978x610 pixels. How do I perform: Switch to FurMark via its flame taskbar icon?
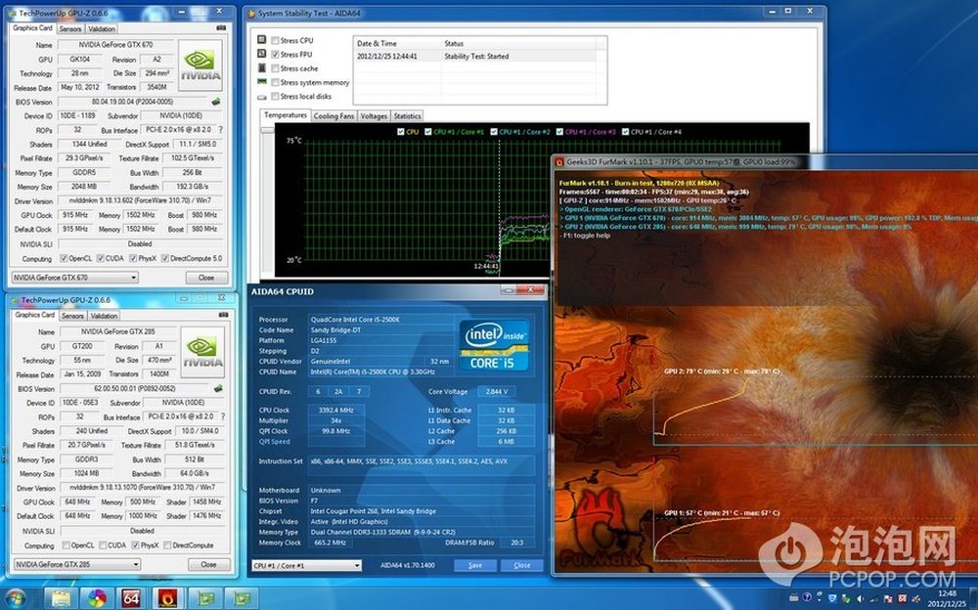(x=166, y=599)
